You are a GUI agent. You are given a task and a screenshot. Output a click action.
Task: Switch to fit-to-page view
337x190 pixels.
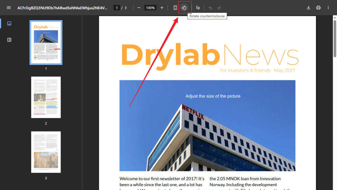175,8
